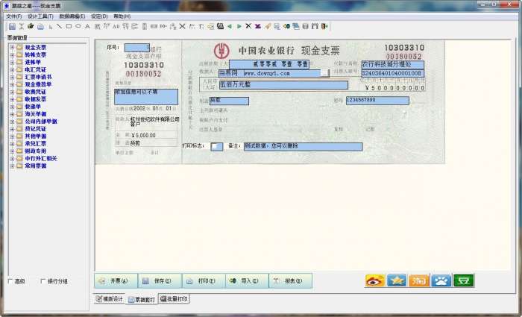Open the 数据编辑(E) menu

72,16
